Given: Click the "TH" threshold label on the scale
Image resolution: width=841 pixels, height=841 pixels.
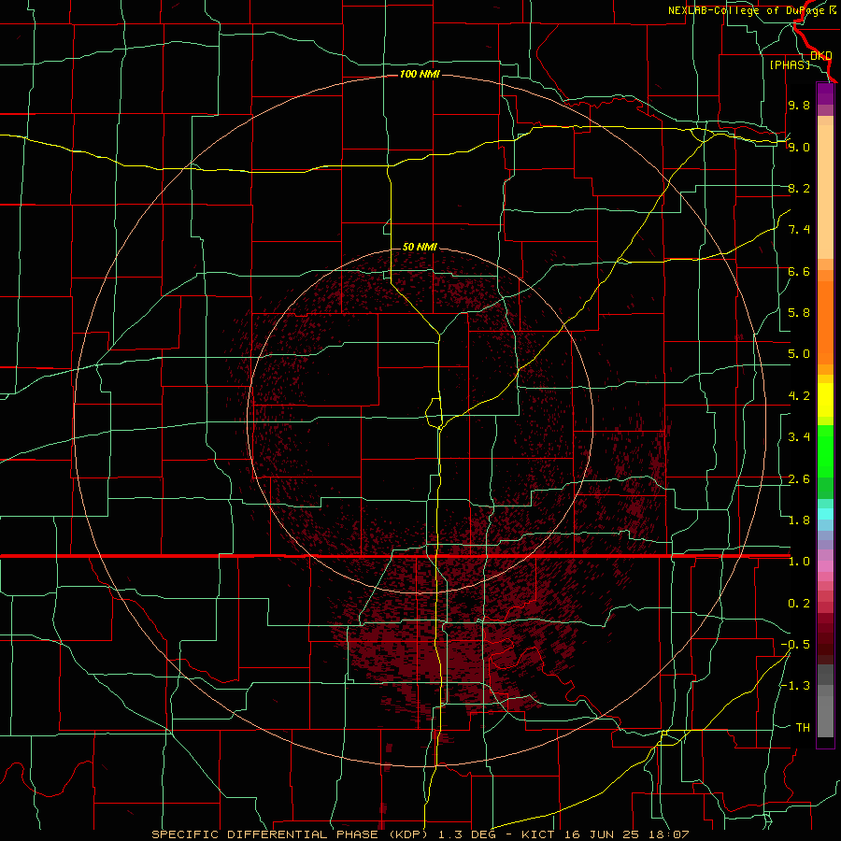Looking at the screenshot, I should pyautogui.click(x=803, y=728).
